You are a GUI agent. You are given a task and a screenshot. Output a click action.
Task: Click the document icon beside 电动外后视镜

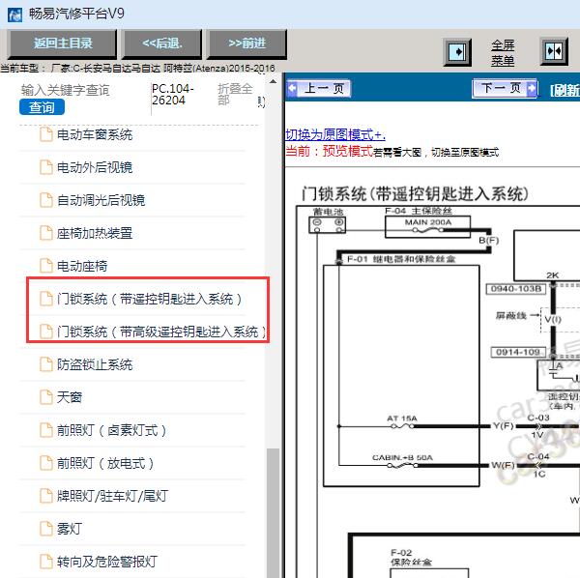pos(46,167)
